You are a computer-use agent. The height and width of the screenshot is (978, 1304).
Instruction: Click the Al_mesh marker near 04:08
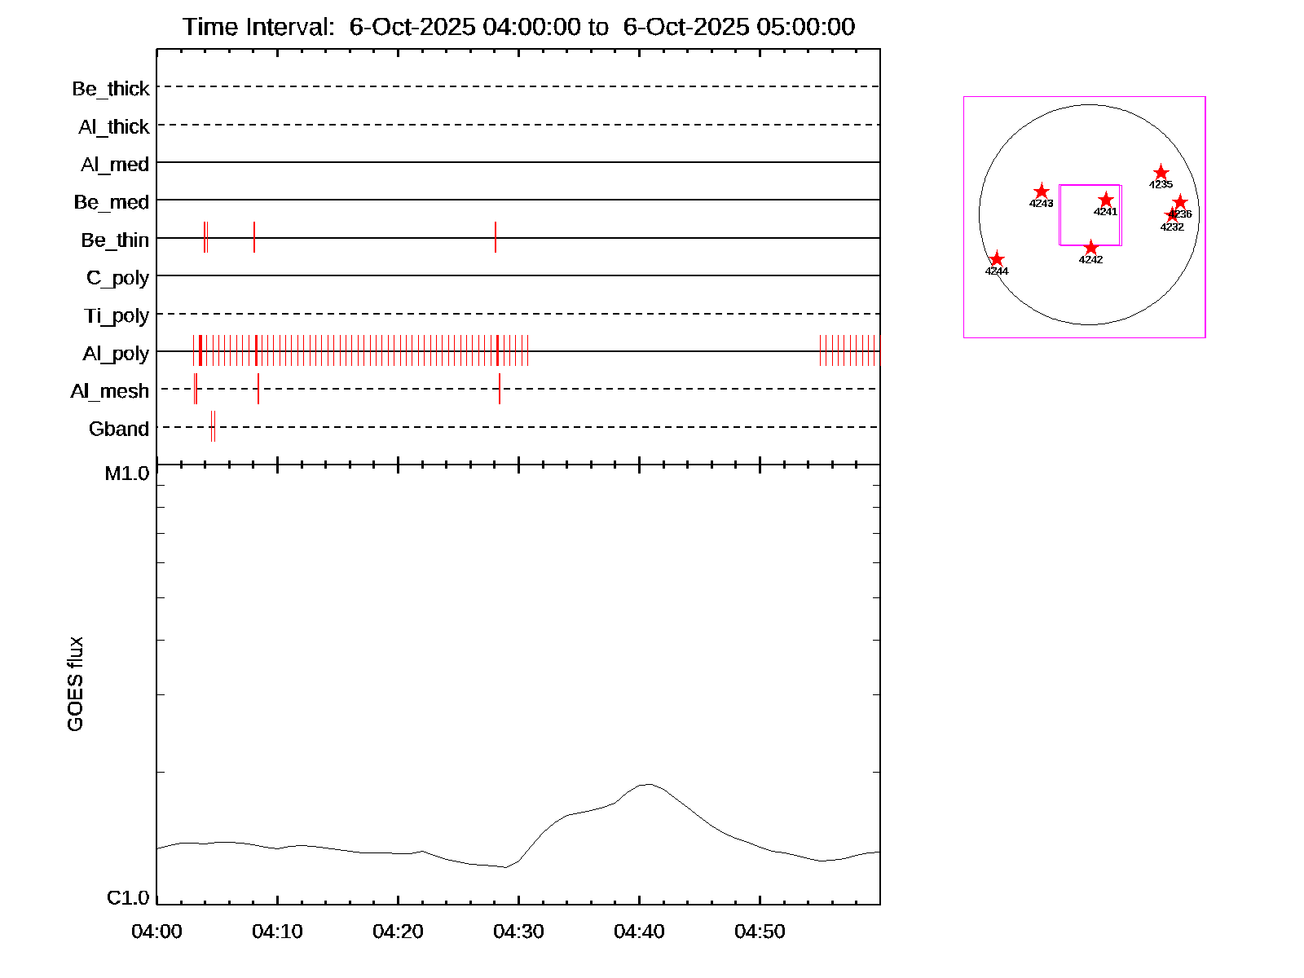258,389
